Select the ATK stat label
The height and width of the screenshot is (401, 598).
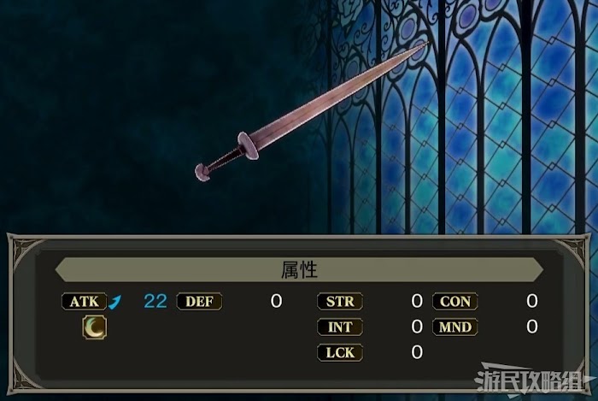tap(85, 302)
